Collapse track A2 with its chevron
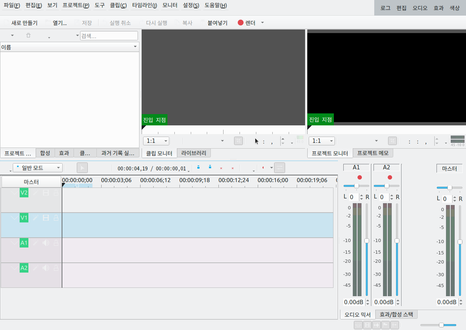The image size is (466, 330). point(14,268)
